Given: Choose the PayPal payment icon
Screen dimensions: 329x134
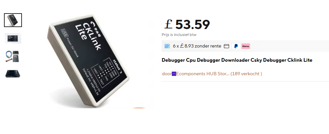Looking at the screenshot, I should [x=236, y=46].
